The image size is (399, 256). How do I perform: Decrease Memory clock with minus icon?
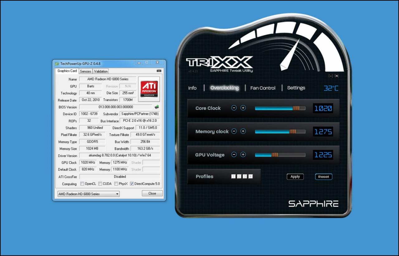(x=234, y=131)
